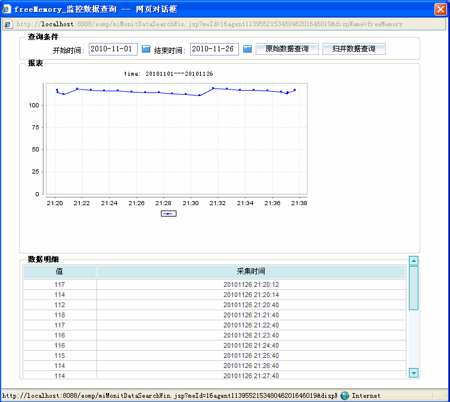Click the 采集时间 column header
The image size is (450, 402).
(x=252, y=271)
